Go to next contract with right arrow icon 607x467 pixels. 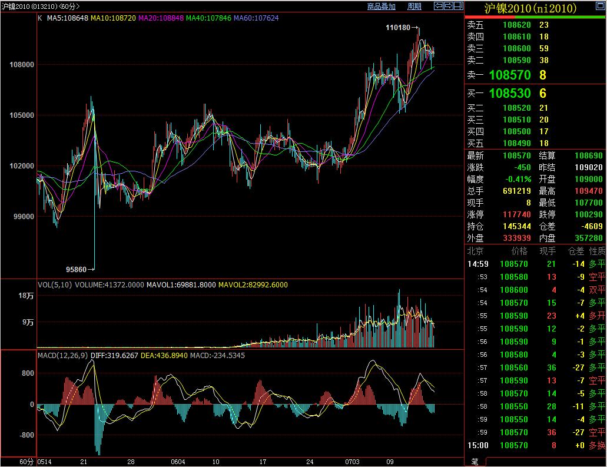(x=448, y=6)
